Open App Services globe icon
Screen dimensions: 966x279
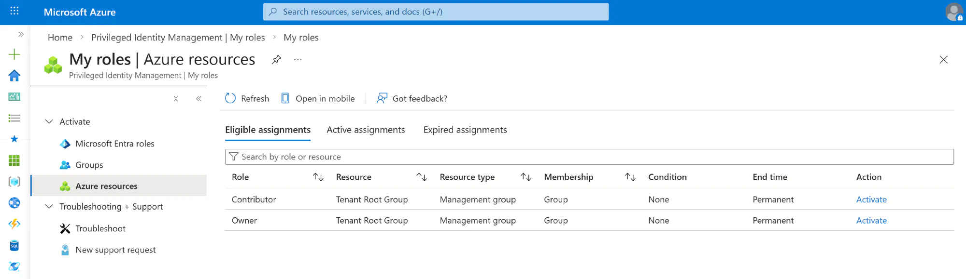point(14,203)
